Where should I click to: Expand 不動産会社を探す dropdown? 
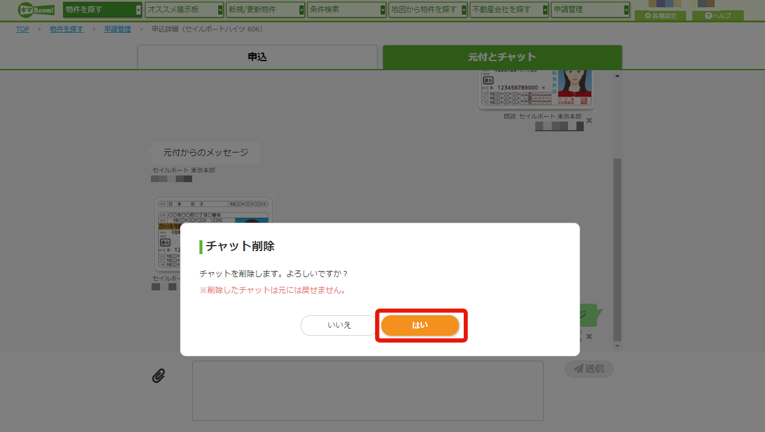click(x=509, y=10)
